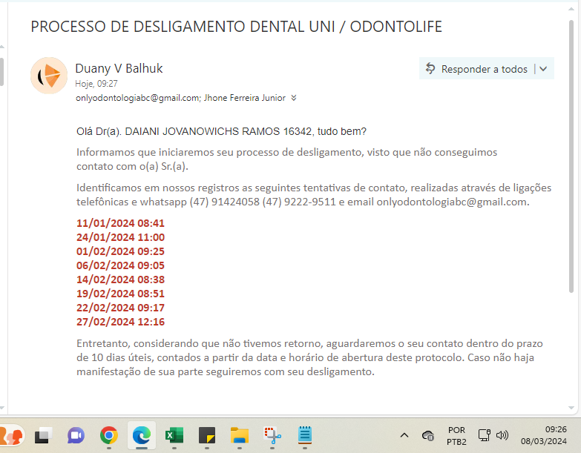Click sender name Duany V Balhuk
Image resolution: width=581 pixels, height=453 pixels.
click(119, 68)
